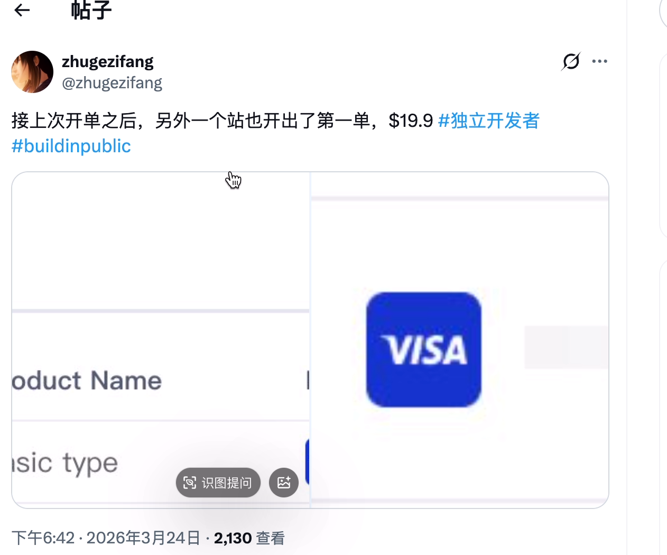
Task: Open the Product Name screenshot image
Action: [x=161, y=340]
